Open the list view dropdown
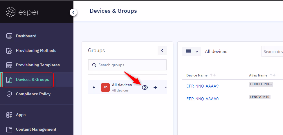The image size is (283, 135). [x=191, y=51]
